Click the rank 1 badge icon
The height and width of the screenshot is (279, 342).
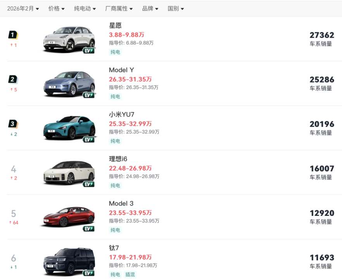click(13, 35)
